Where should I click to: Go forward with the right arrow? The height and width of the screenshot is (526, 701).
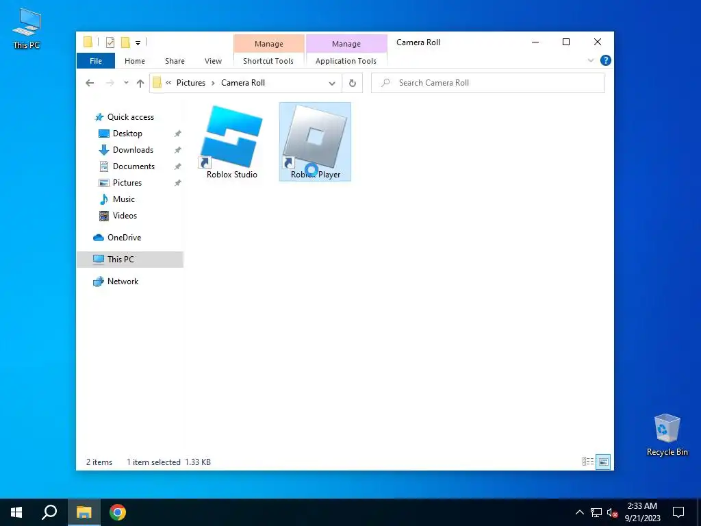(110, 83)
